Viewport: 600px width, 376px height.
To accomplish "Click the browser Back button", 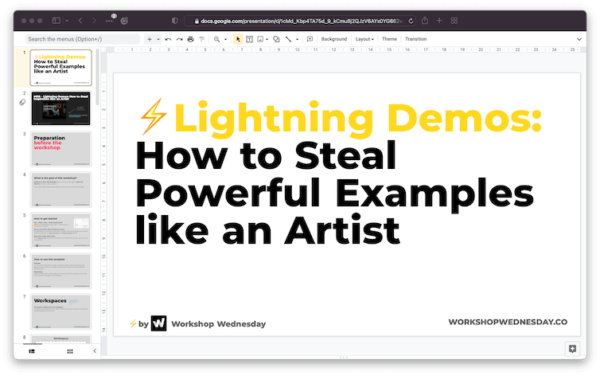I will pyautogui.click(x=83, y=20).
